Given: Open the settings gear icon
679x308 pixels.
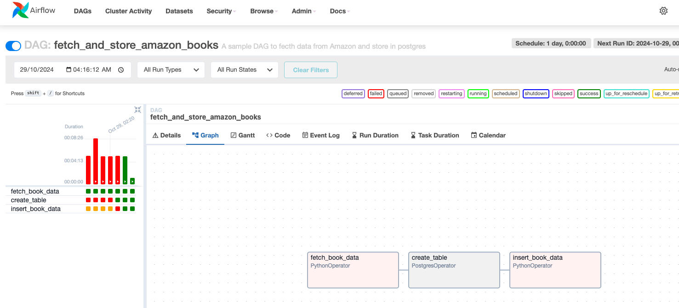Looking at the screenshot, I should point(663,11).
